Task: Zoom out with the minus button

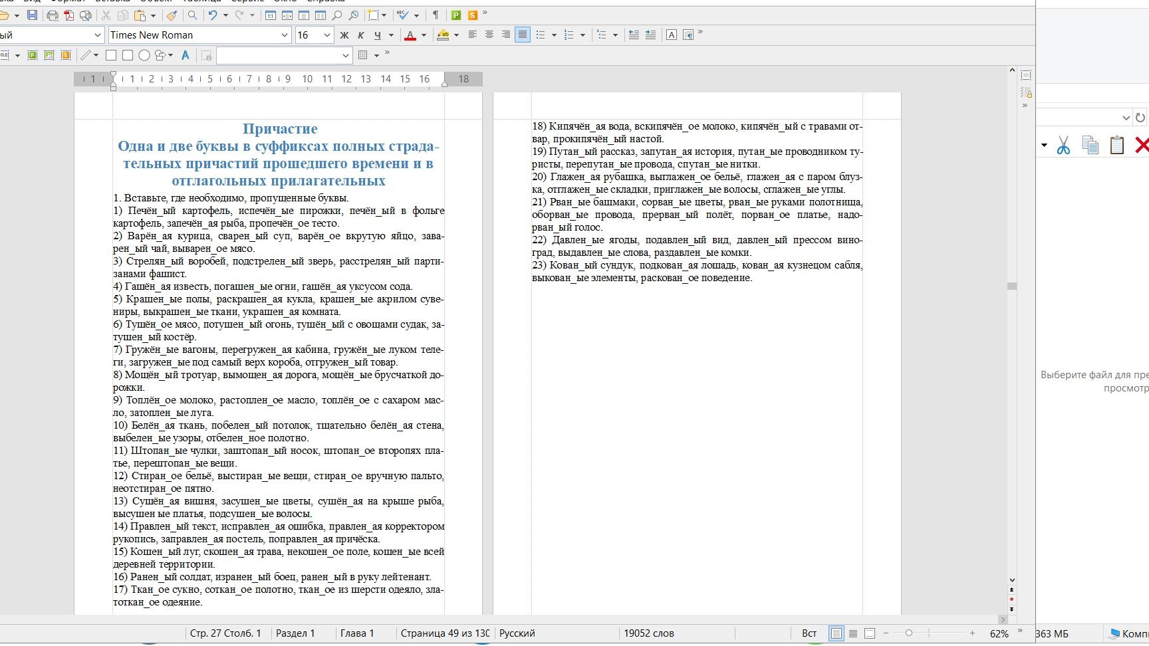Action: click(886, 633)
